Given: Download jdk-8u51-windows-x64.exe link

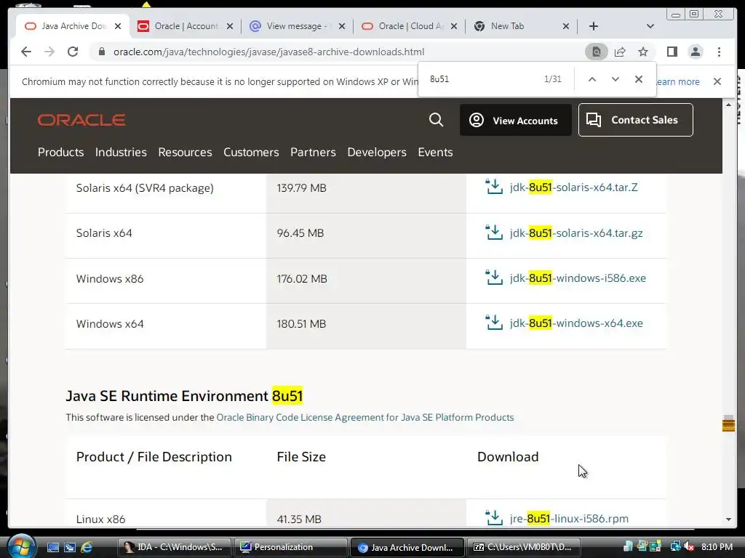Looking at the screenshot, I should pyautogui.click(x=576, y=323).
